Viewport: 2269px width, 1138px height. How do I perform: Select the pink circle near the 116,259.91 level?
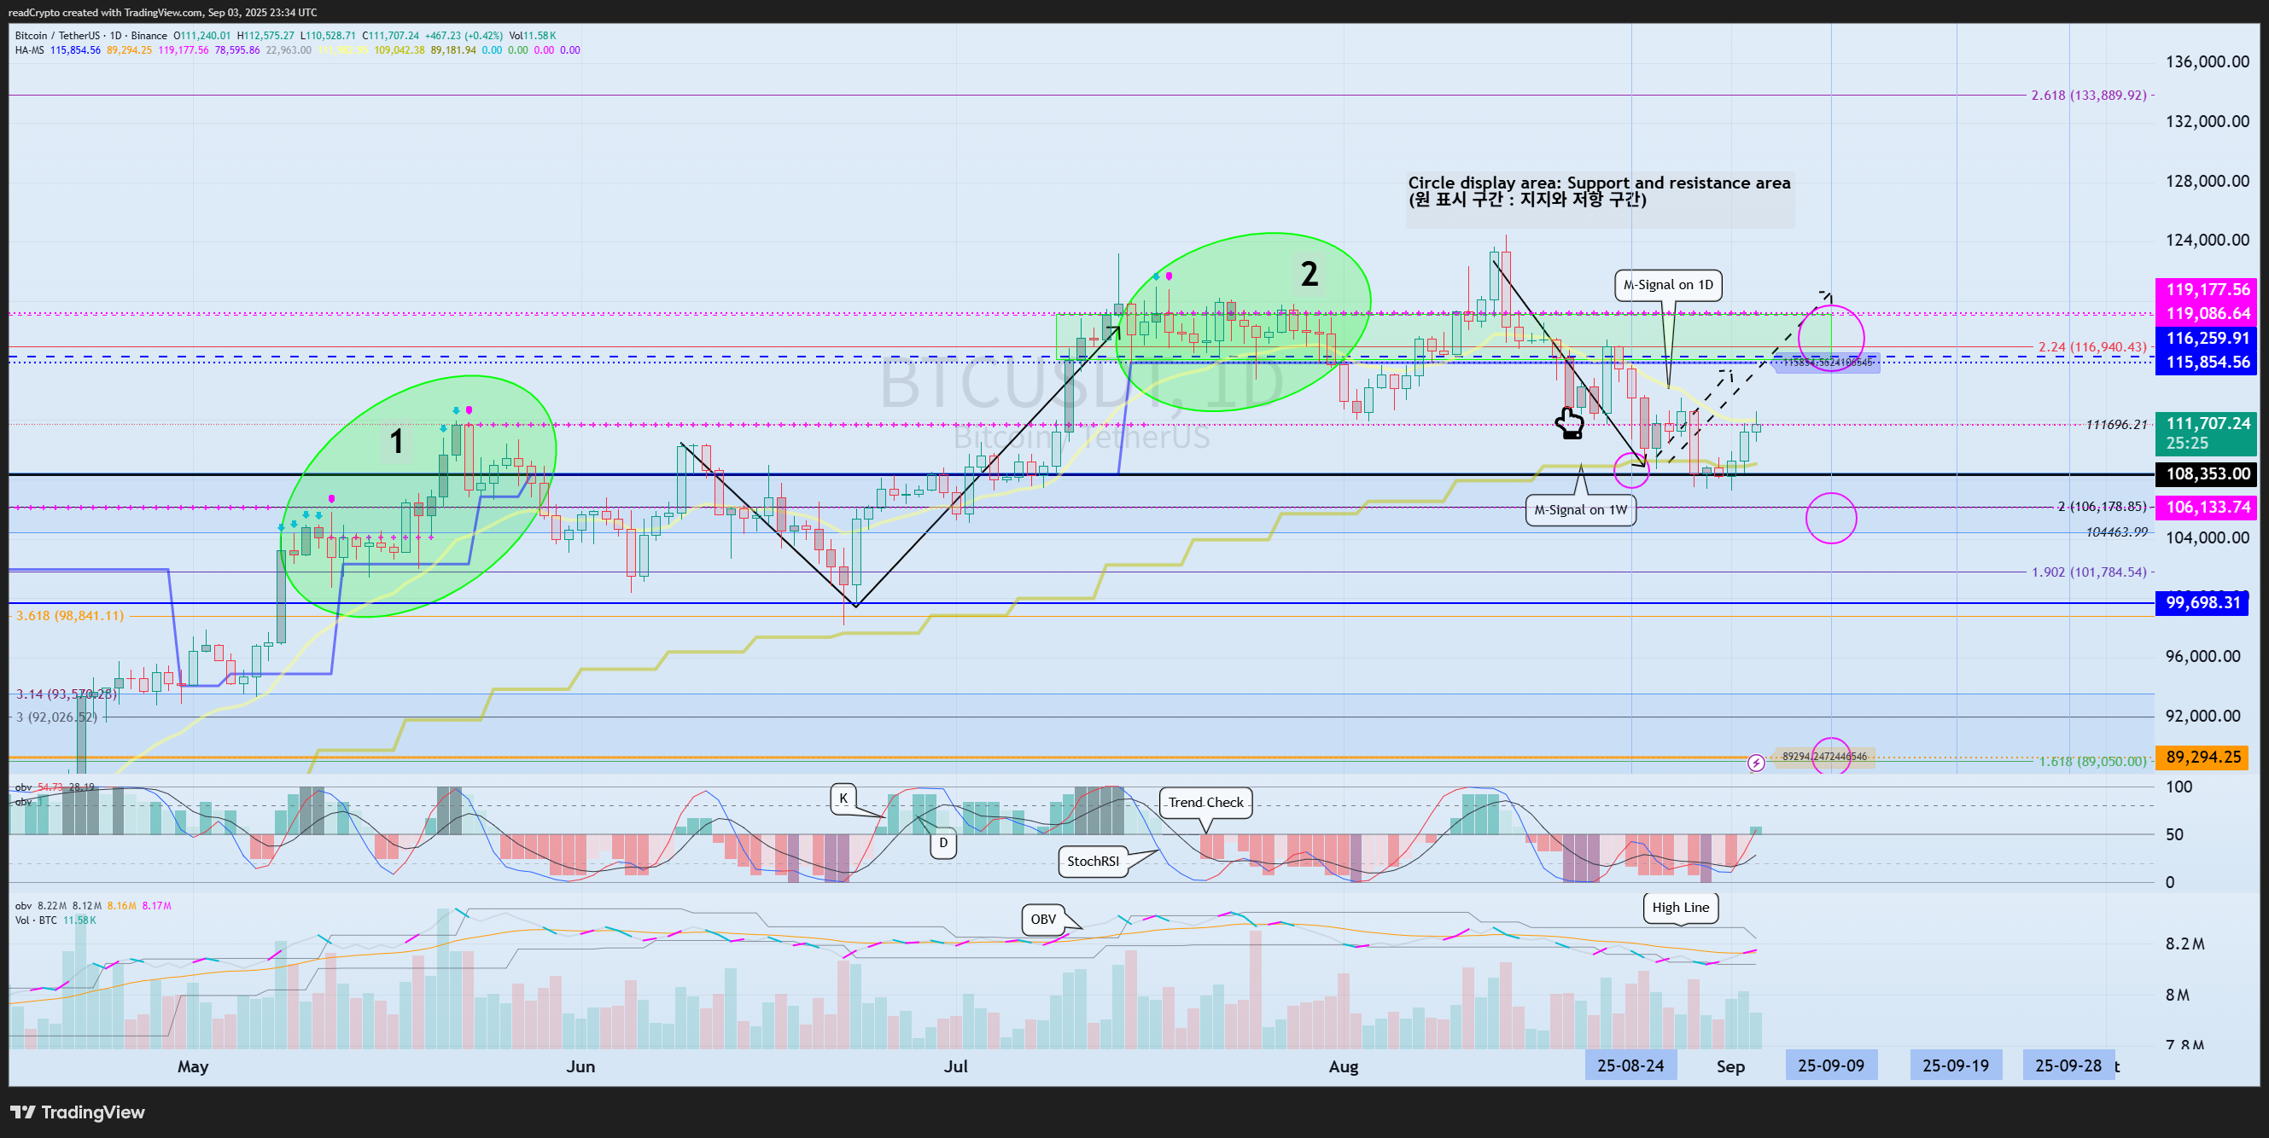(1831, 338)
